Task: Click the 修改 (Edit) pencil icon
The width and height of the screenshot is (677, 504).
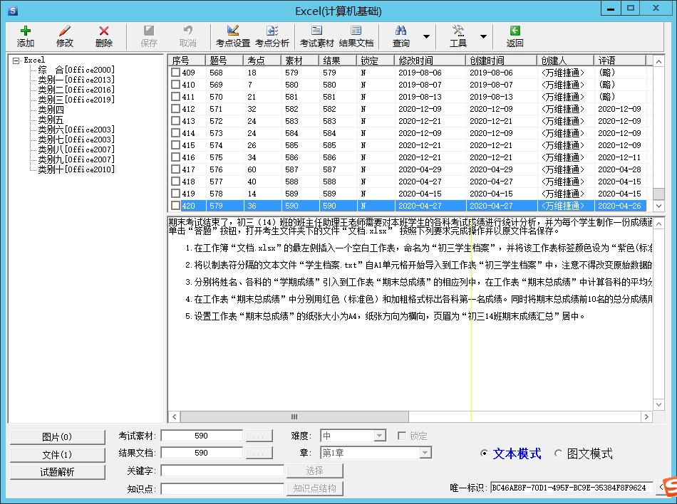Action: point(65,36)
